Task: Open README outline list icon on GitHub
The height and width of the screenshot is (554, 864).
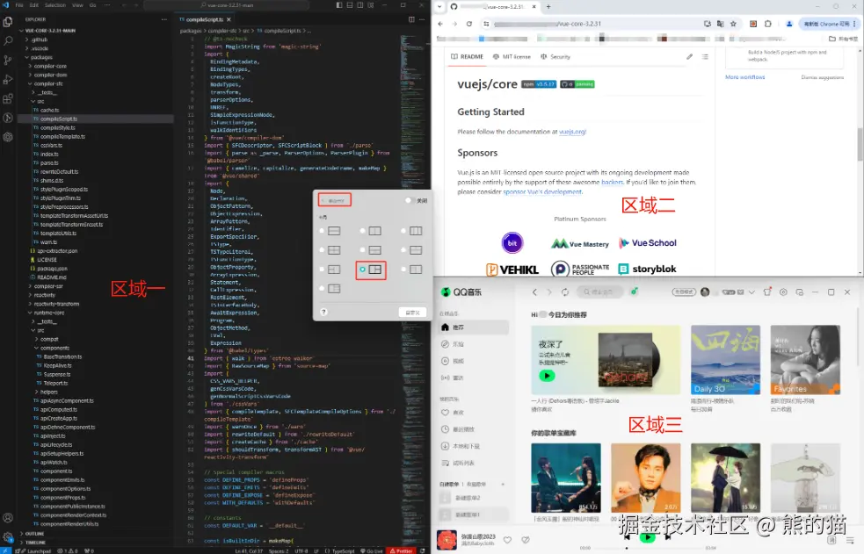Action: click(x=705, y=57)
